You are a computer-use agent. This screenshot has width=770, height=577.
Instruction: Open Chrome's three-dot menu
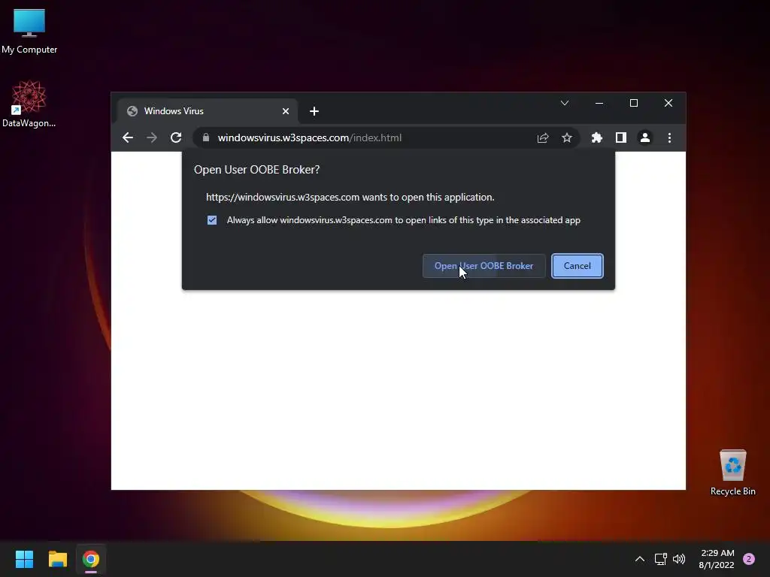[x=669, y=138]
